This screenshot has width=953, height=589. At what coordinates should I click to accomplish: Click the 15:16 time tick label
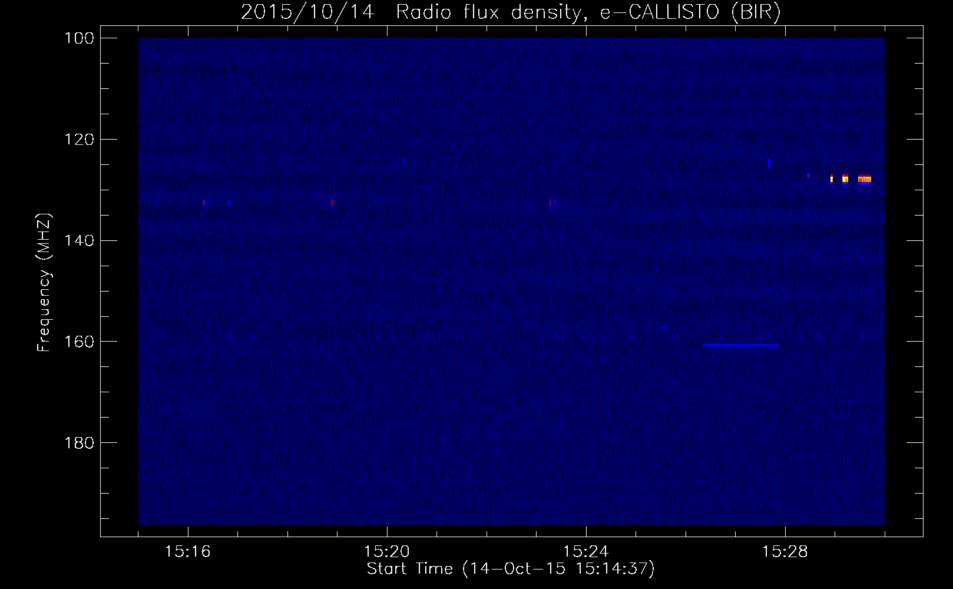click(188, 552)
